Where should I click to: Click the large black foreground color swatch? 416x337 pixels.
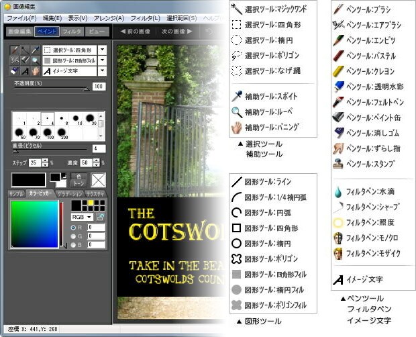[x=28, y=180]
